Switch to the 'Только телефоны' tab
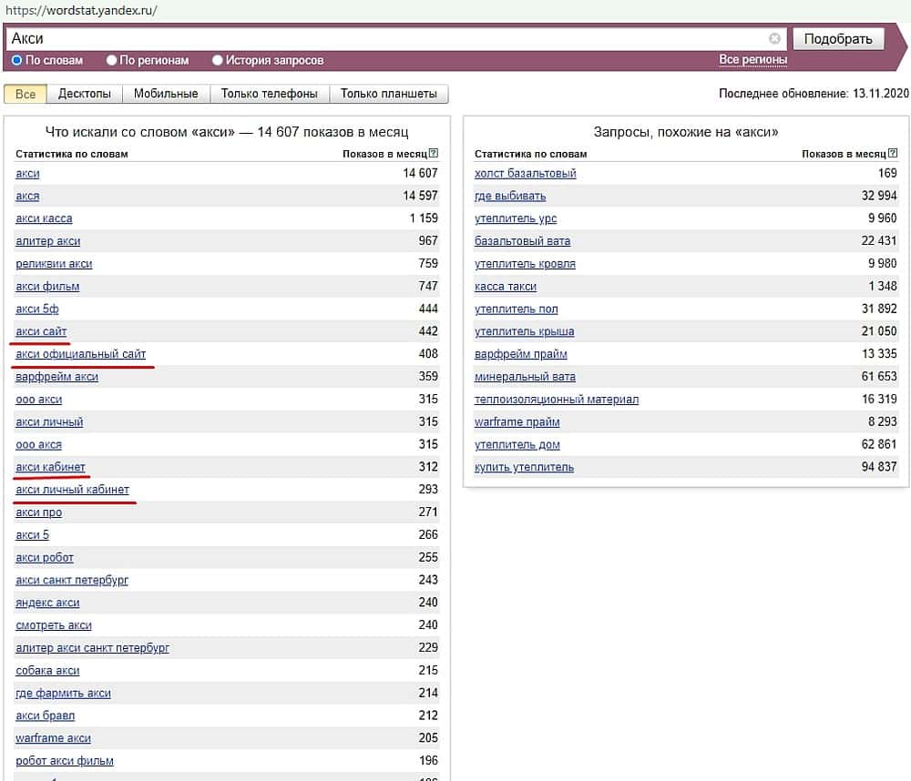Viewport: 911px width, 781px height. (269, 94)
